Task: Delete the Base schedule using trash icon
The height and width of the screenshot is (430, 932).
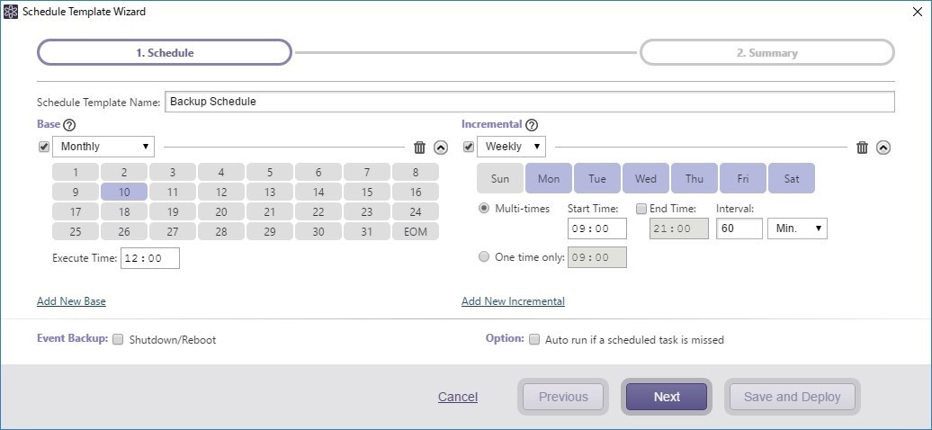Action: tap(419, 148)
